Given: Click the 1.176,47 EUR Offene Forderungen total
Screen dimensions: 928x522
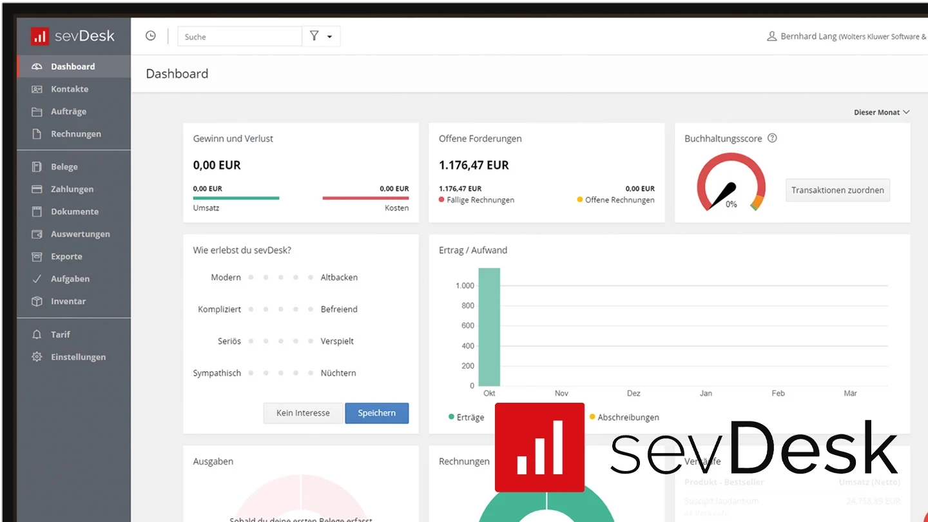Looking at the screenshot, I should click(x=474, y=165).
